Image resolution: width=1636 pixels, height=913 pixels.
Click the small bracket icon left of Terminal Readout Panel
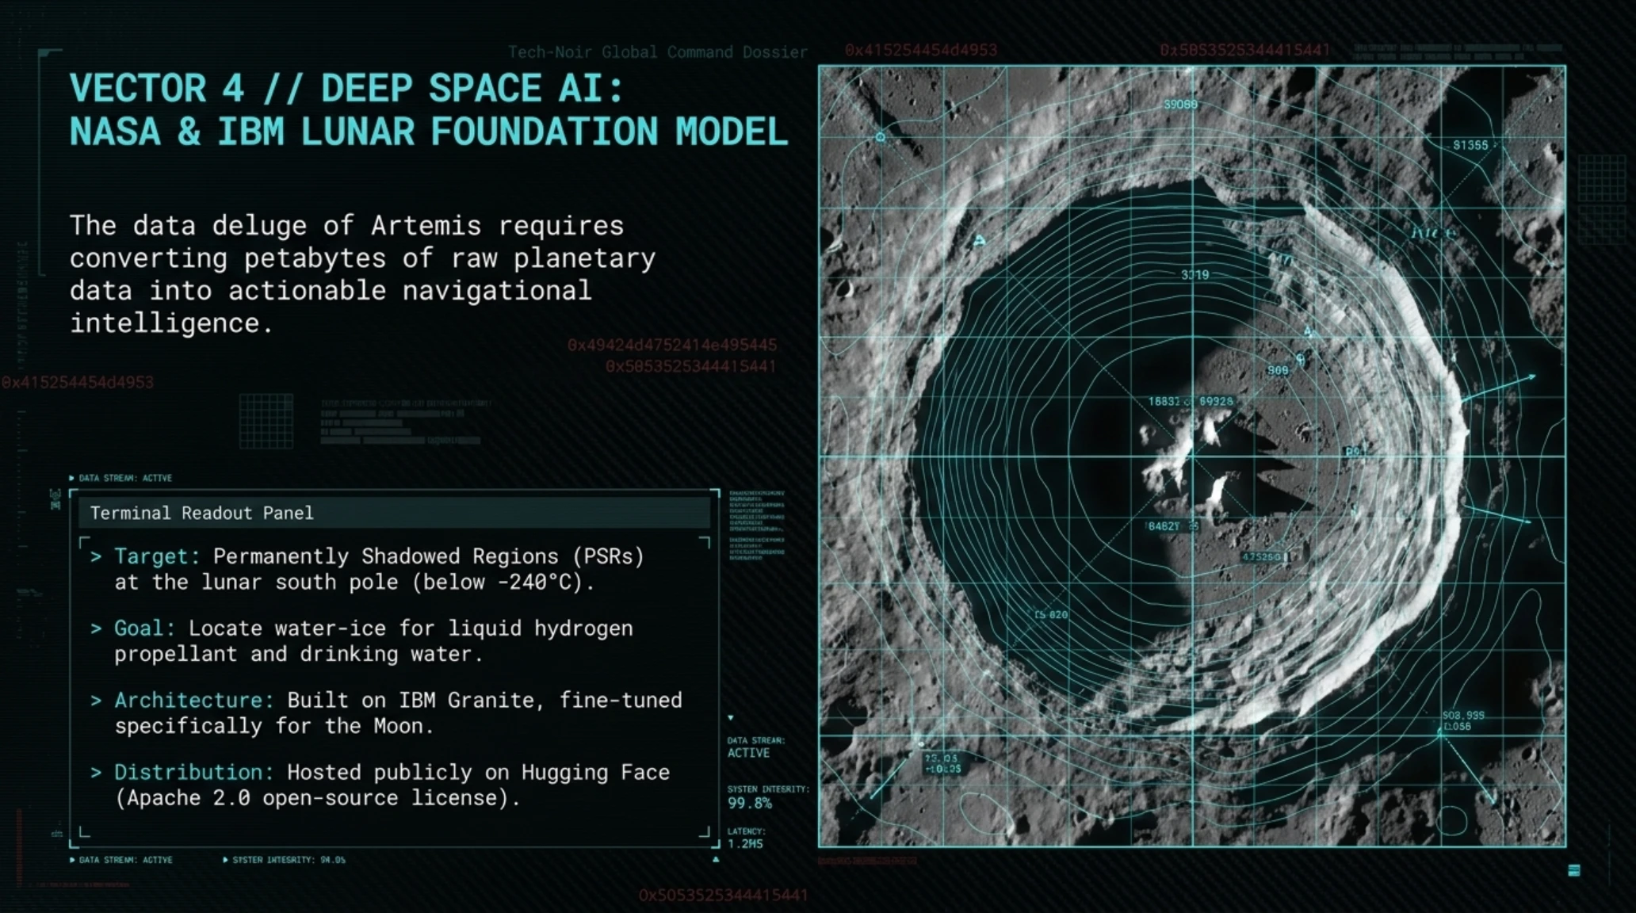point(55,499)
